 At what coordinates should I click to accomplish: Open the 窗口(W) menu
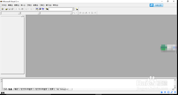click(x=49, y=5)
